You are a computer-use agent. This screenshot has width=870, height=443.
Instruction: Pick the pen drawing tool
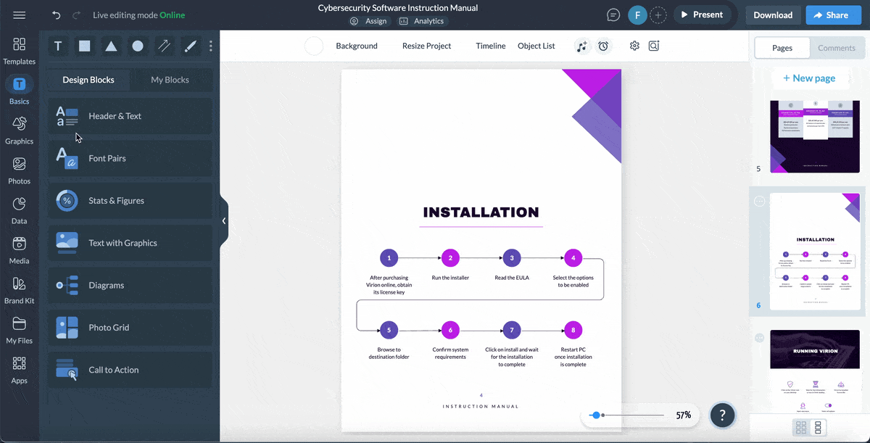(x=191, y=46)
